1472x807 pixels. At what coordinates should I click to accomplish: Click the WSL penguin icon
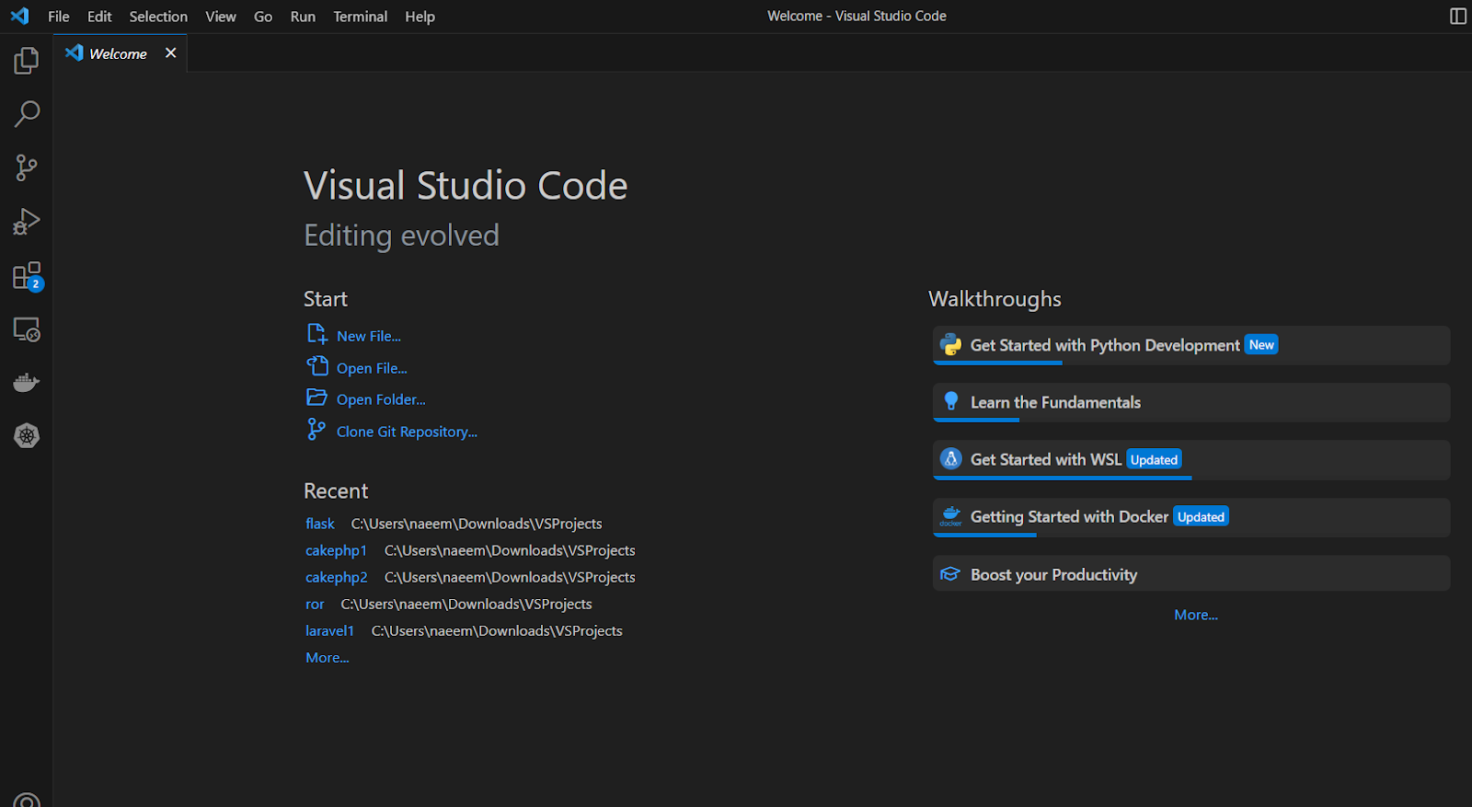[950, 458]
